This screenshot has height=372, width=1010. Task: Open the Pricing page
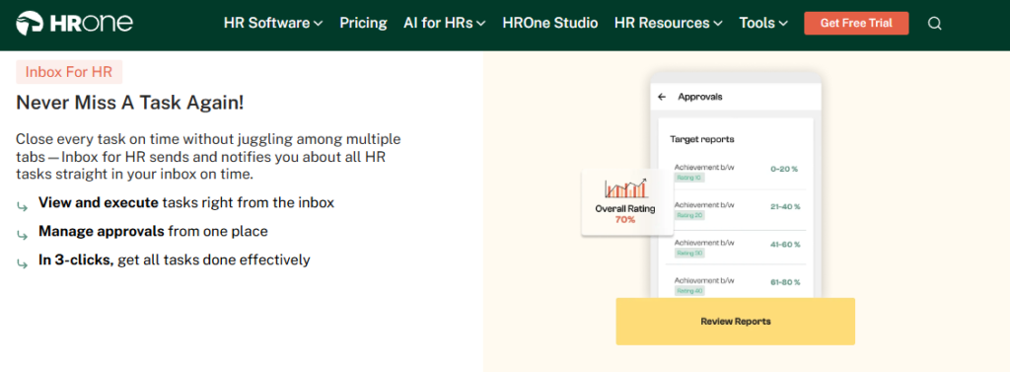(363, 24)
